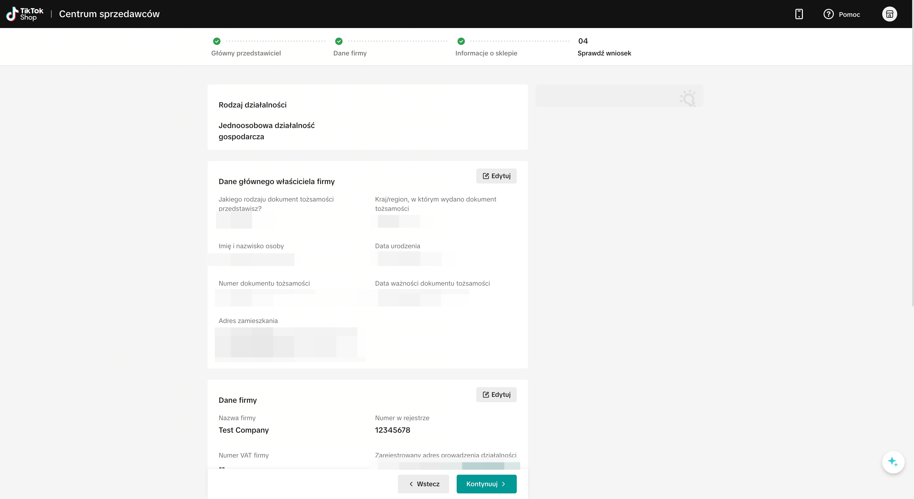
Task: Click the Pomoc help question mark icon
Action: 828,14
